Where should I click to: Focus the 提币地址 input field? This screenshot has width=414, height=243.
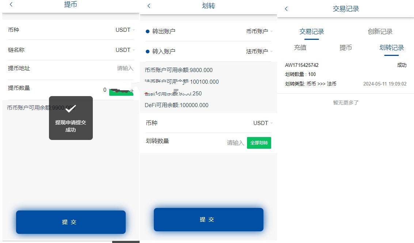tap(71, 68)
